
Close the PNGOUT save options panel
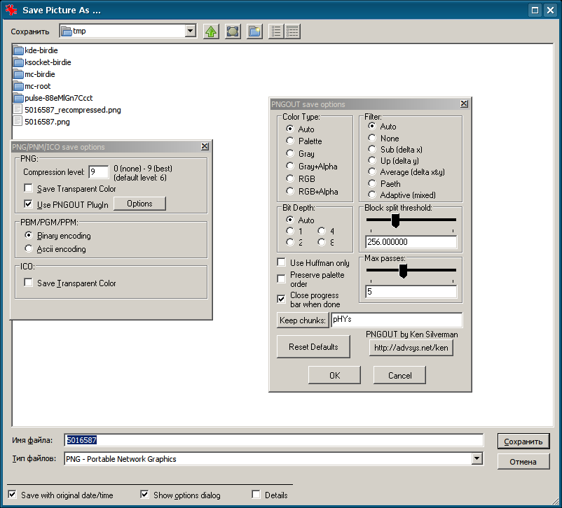tap(464, 104)
